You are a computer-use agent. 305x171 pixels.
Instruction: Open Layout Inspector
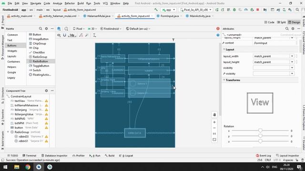287,155
